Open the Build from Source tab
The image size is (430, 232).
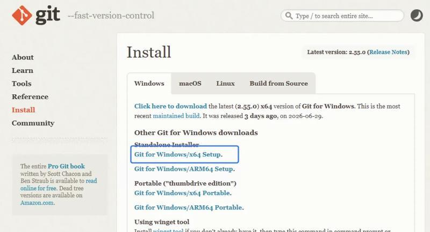click(278, 84)
